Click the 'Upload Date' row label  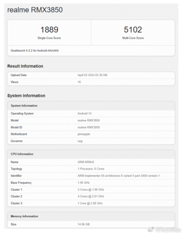tap(18, 75)
